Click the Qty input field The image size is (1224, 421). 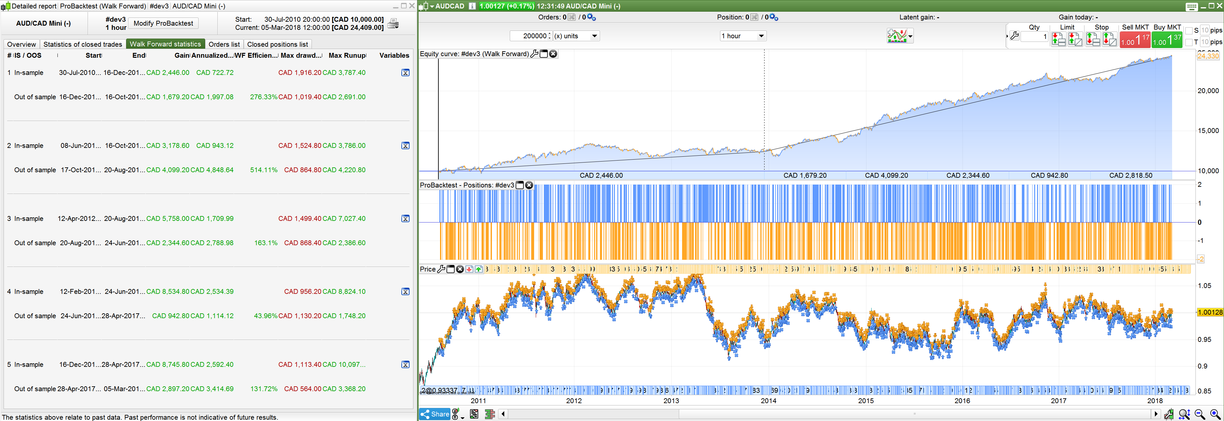pos(1034,37)
